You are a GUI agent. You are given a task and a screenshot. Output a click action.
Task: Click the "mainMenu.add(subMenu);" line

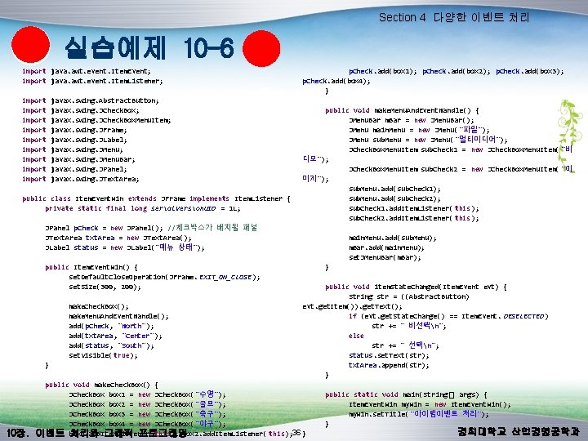pos(393,238)
